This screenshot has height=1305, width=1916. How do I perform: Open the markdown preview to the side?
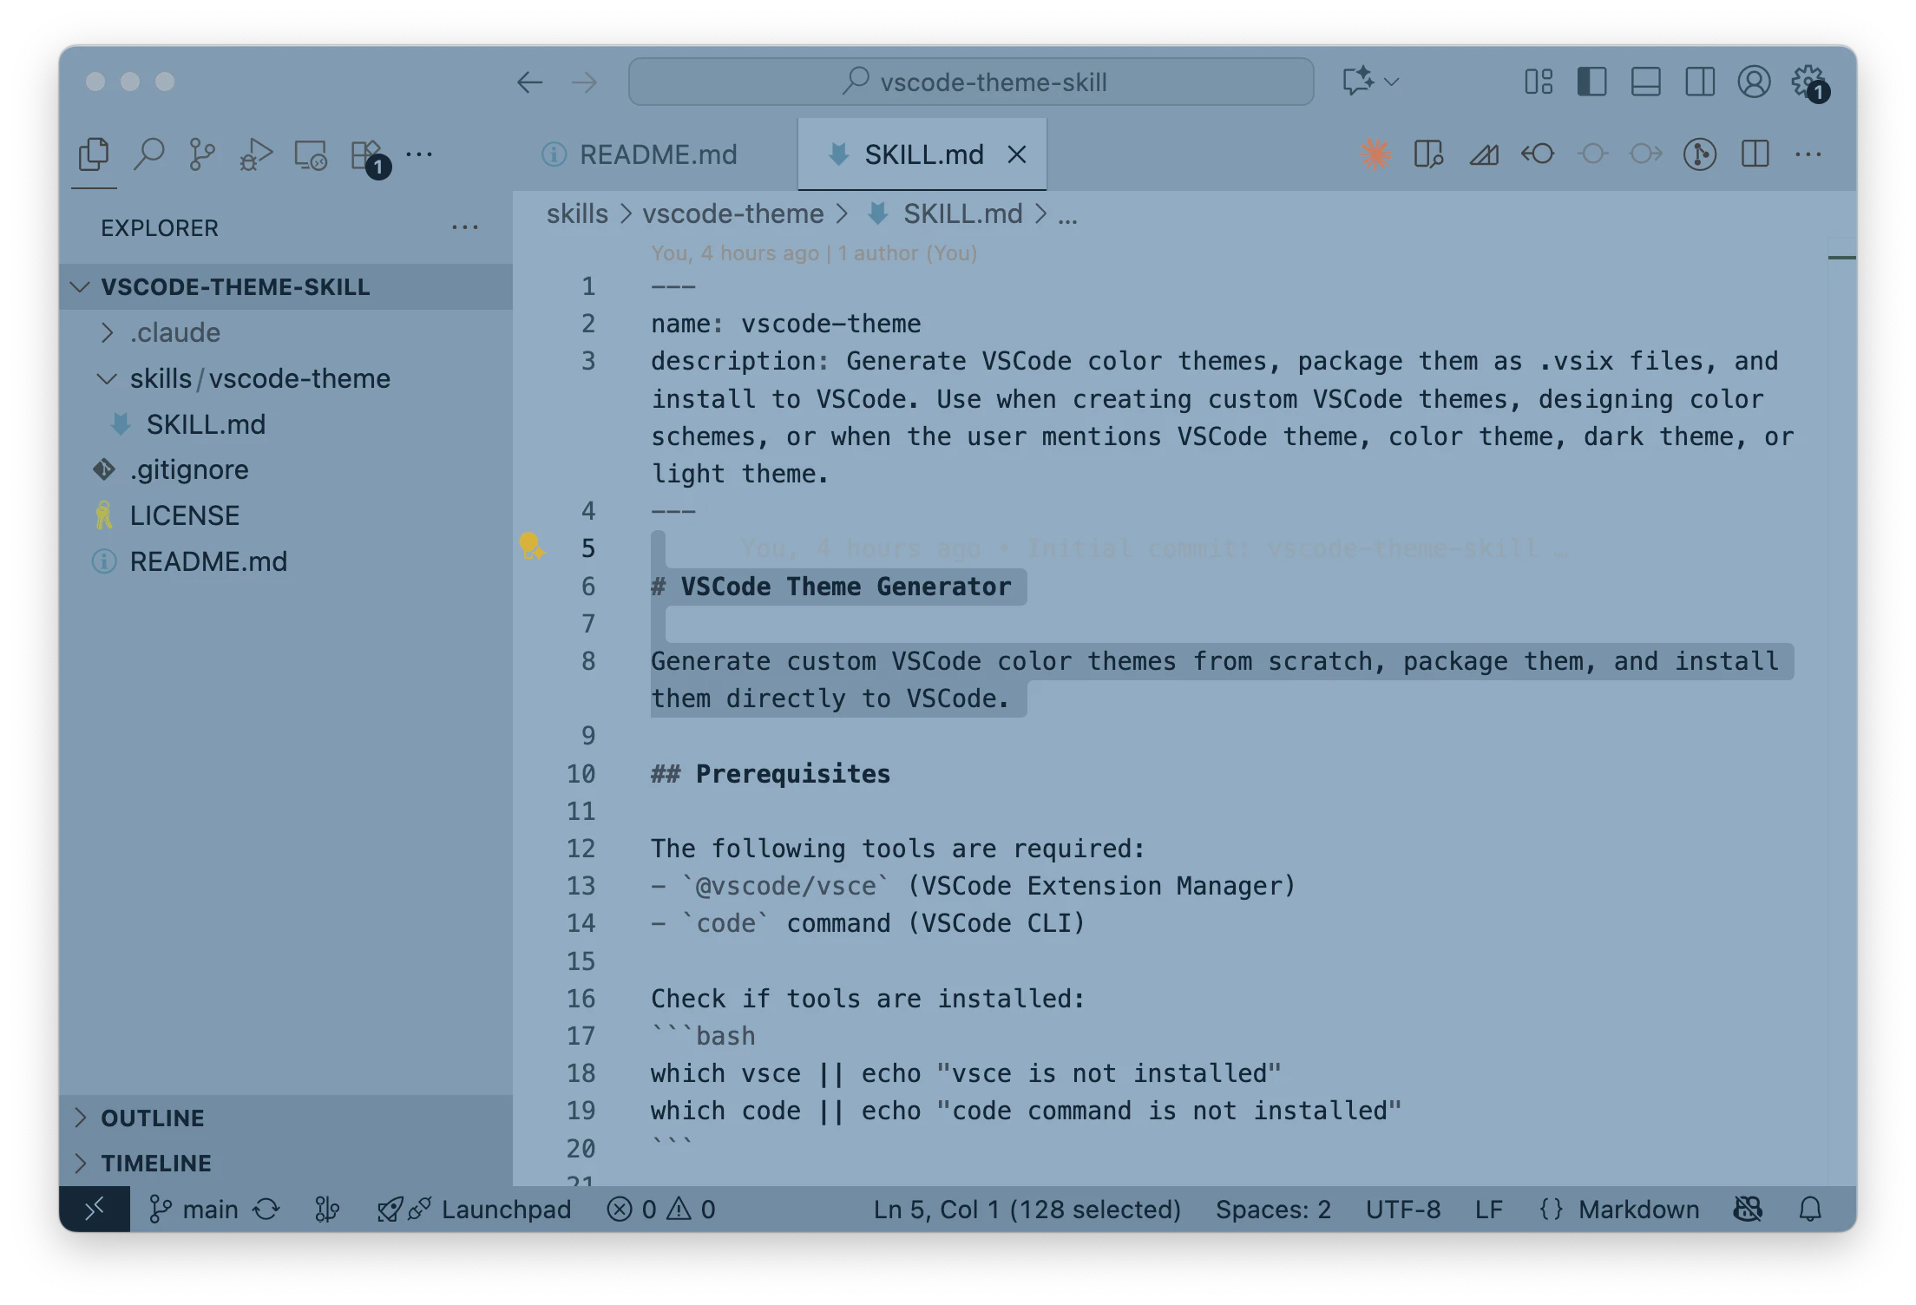coord(1428,154)
